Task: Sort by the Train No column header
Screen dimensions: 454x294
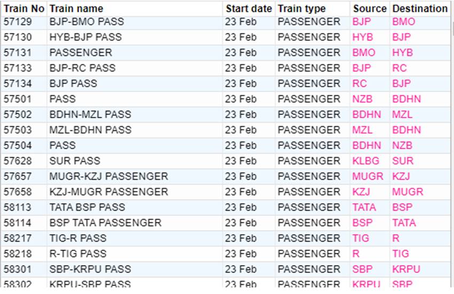Action: coord(24,9)
